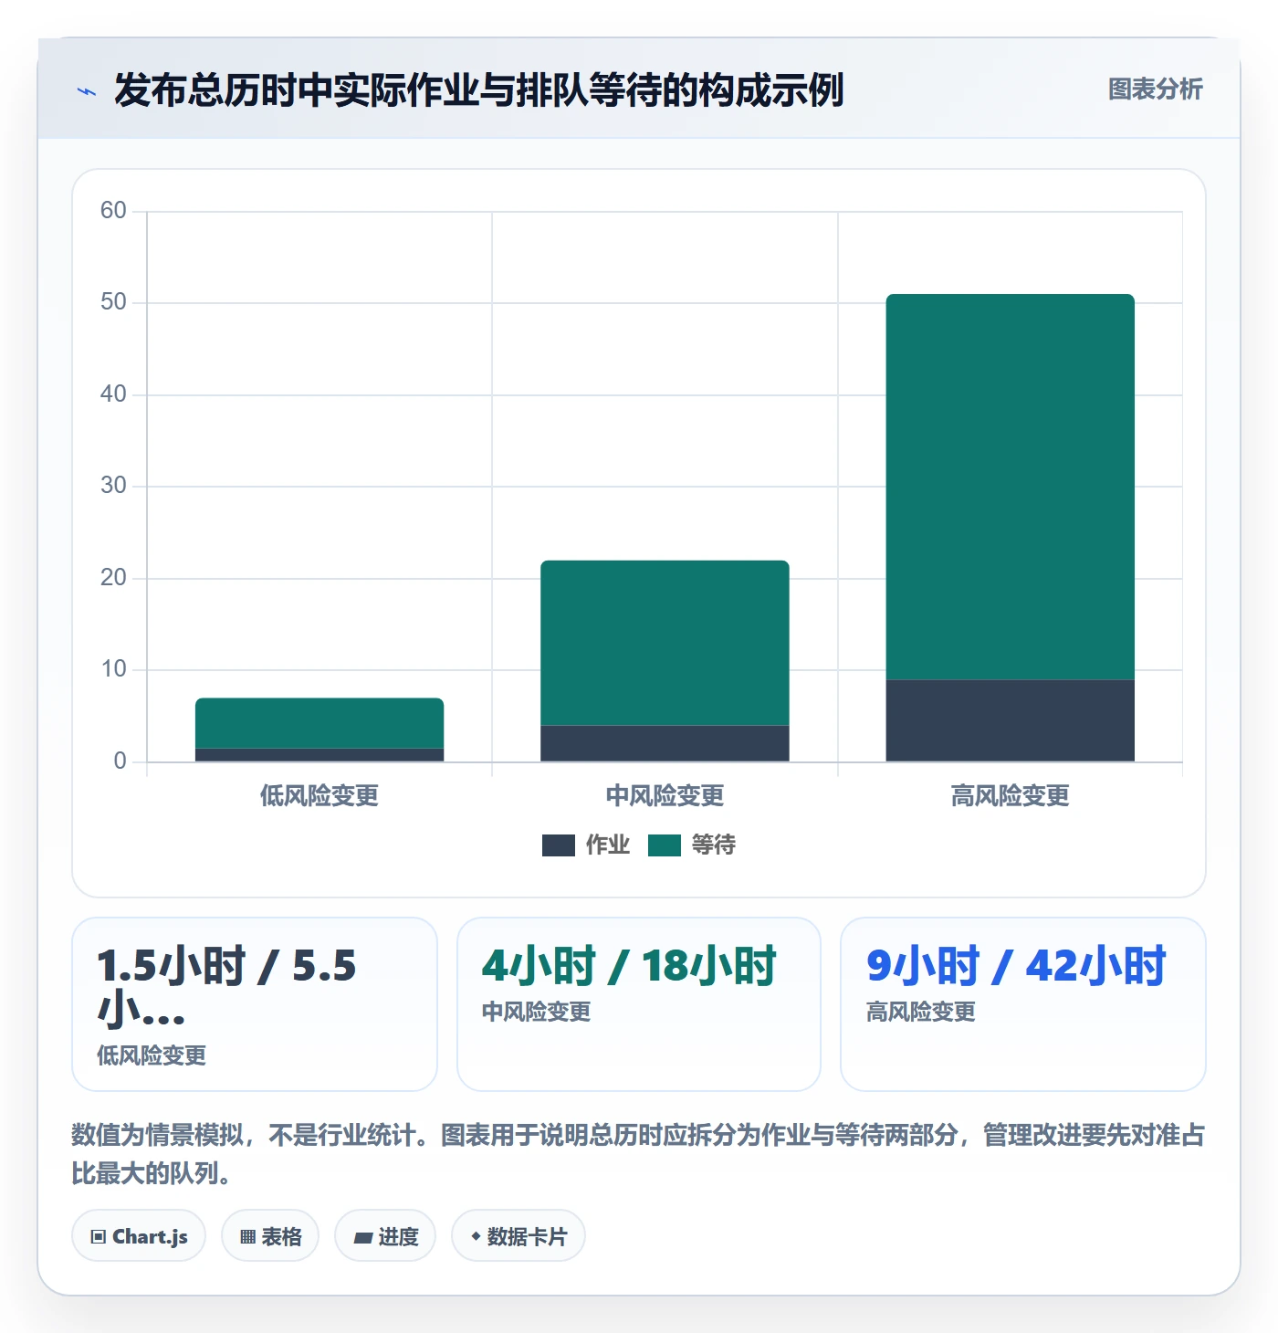Click the green 等待 segment of the 高风险变更 bar
This screenshot has width=1278, height=1333.
1010,487
